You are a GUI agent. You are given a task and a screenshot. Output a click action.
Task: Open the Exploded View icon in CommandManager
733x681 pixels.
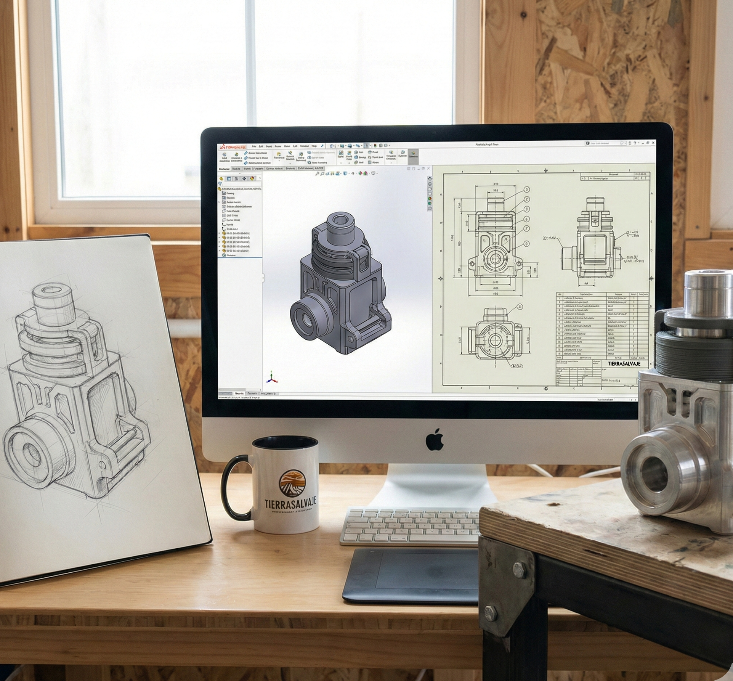403,154
